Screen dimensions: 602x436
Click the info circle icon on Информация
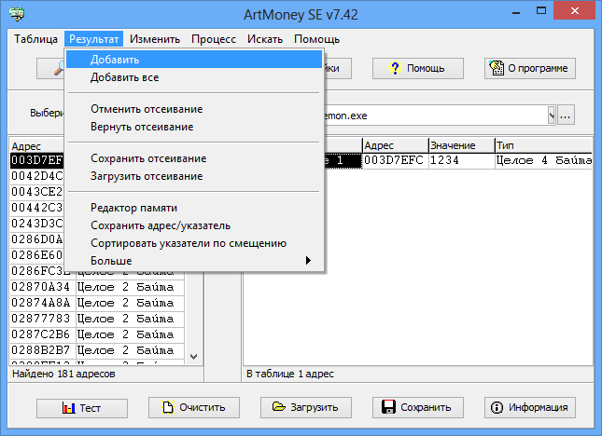coord(497,407)
